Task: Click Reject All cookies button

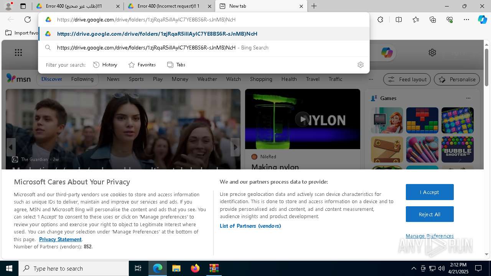Action: (x=430, y=214)
